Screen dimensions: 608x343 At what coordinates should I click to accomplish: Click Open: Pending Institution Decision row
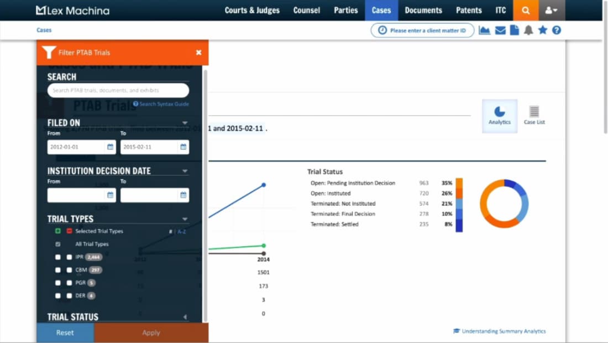coord(381,183)
